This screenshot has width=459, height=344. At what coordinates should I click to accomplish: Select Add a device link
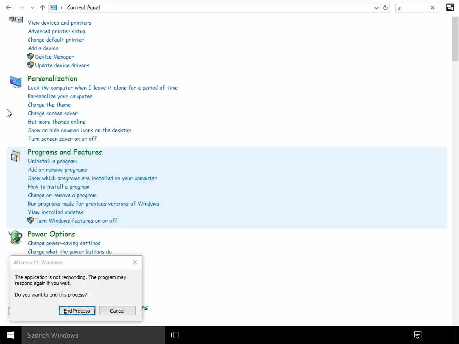43,48
